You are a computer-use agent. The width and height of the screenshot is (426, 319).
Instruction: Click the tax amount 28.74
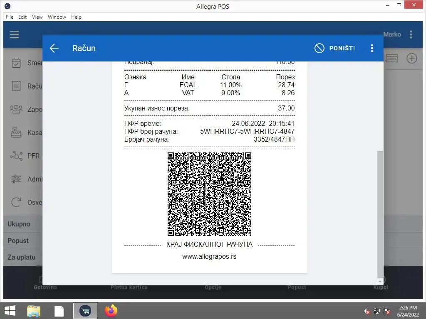coord(286,85)
